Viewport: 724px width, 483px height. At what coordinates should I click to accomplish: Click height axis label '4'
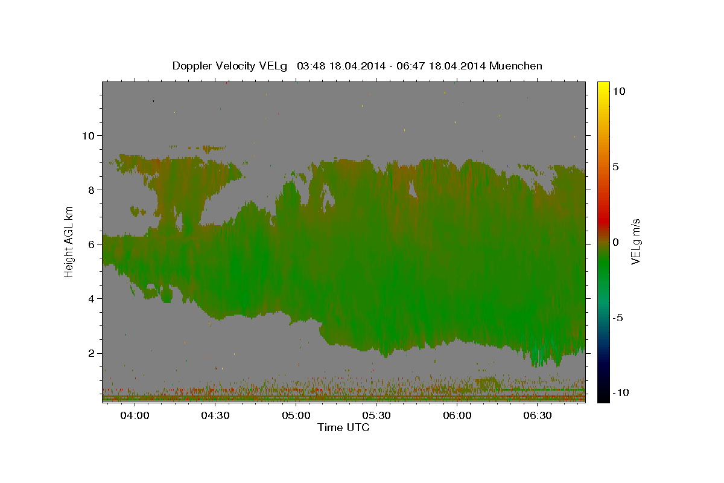pyautogui.click(x=91, y=298)
